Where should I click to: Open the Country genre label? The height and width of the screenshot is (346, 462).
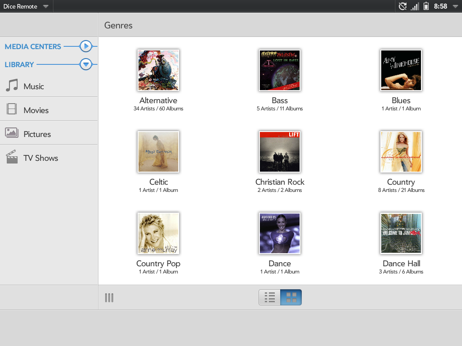coord(401,182)
